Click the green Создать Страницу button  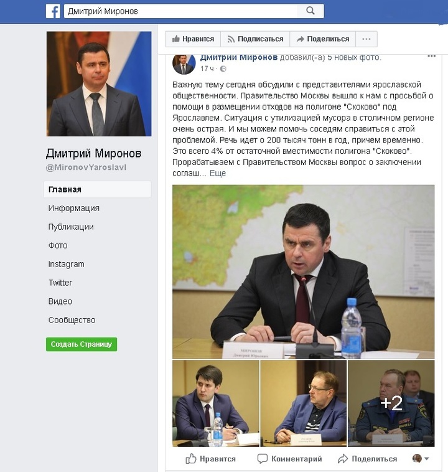[x=82, y=344]
